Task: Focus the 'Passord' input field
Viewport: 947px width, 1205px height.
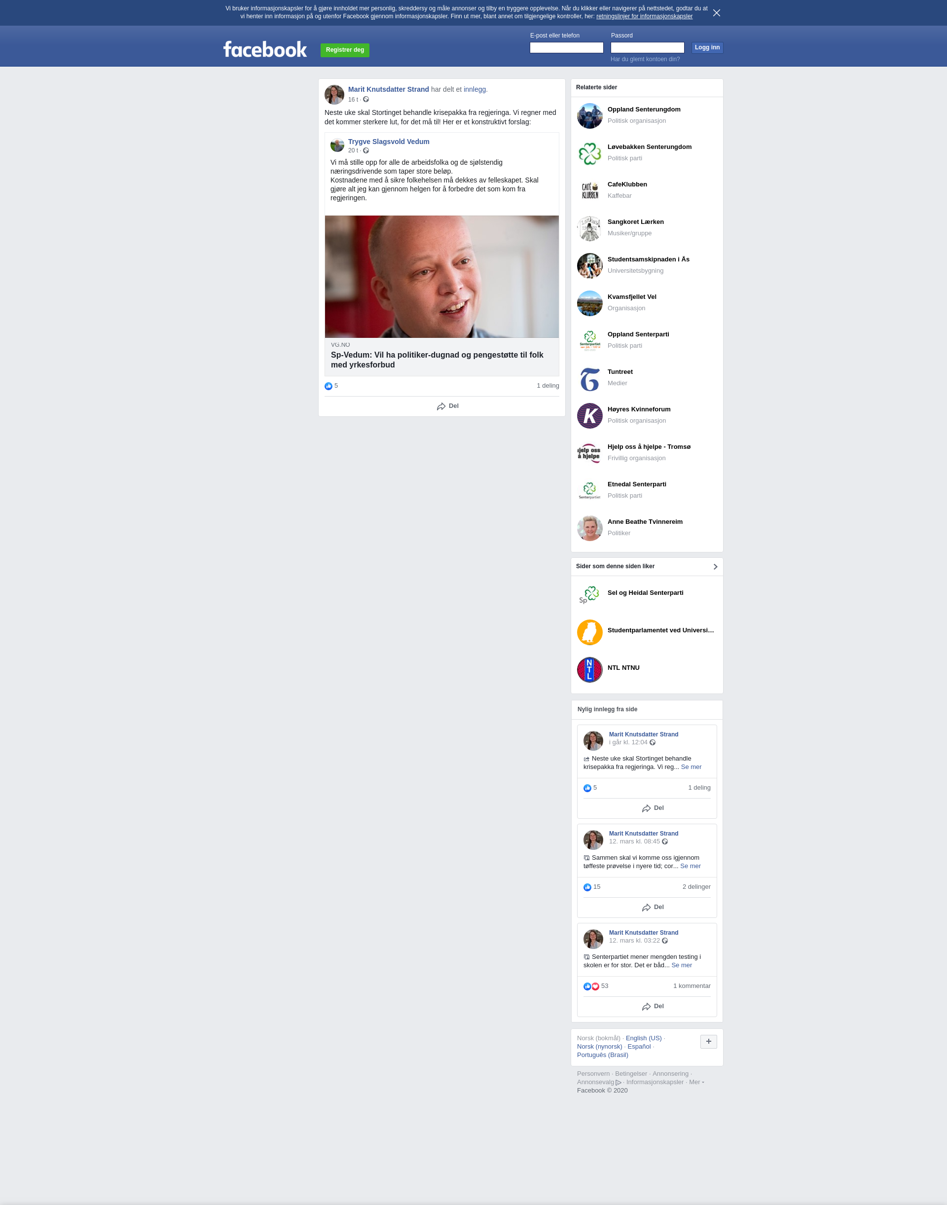Action: [647, 48]
